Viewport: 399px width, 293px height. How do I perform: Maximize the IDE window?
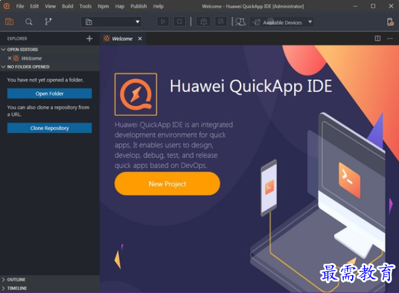click(x=373, y=6)
